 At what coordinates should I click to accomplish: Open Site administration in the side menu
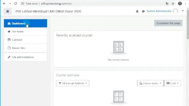coord(26,57)
